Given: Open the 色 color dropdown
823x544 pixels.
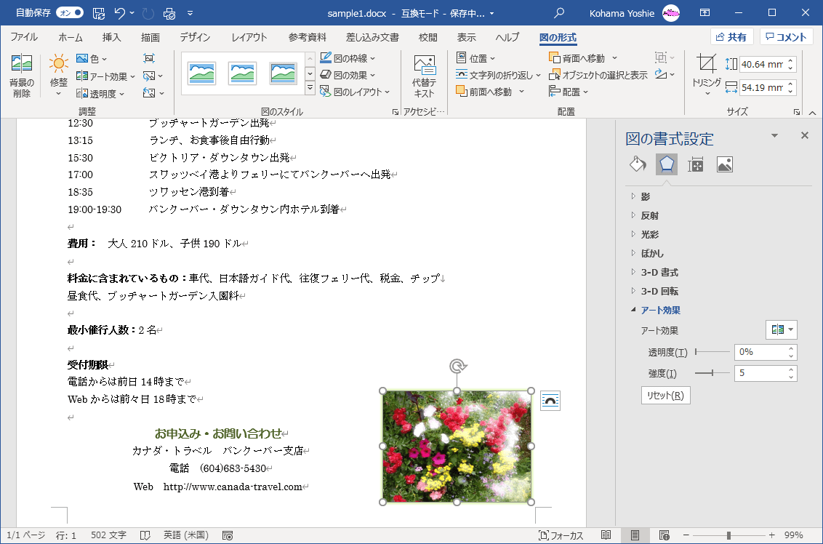Looking at the screenshot, I should click(92, 59).
